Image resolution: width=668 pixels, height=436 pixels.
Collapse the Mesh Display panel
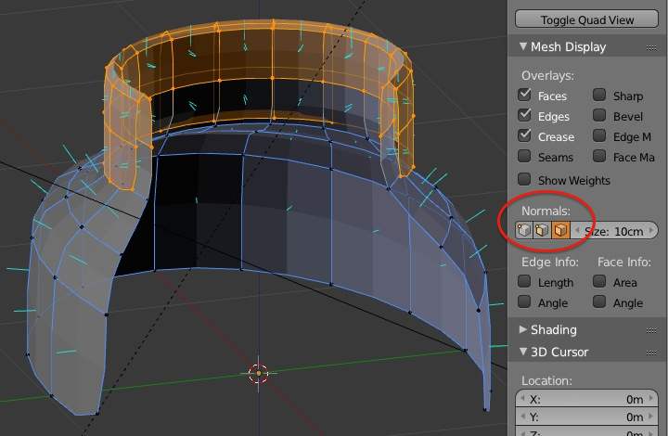click(523, 46)
